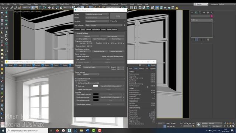Image resolution: width=236 pixels, height=133 pixels.
Task: Switch to the Camera tab
Action: tap(88, 30)
